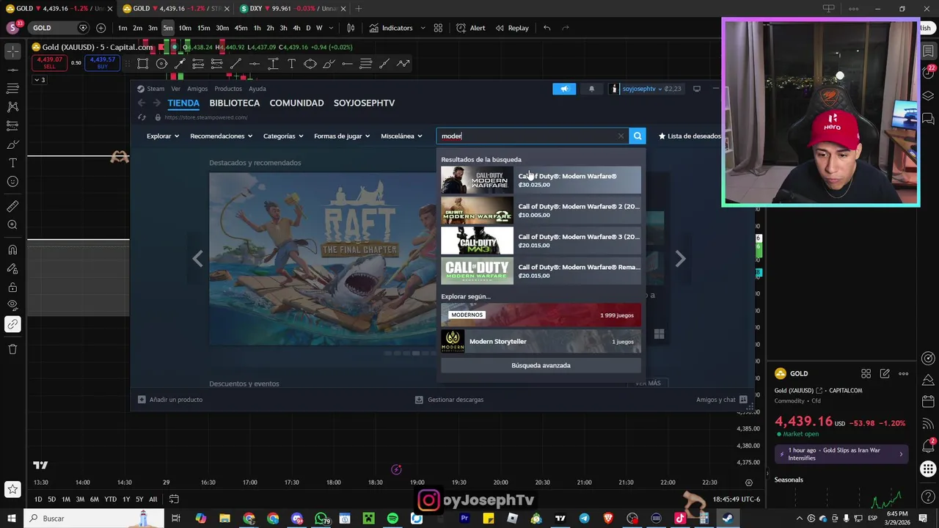Open the Amigos menu in Steam
This screenshot has height=528, width=939.
pos(197,89)
